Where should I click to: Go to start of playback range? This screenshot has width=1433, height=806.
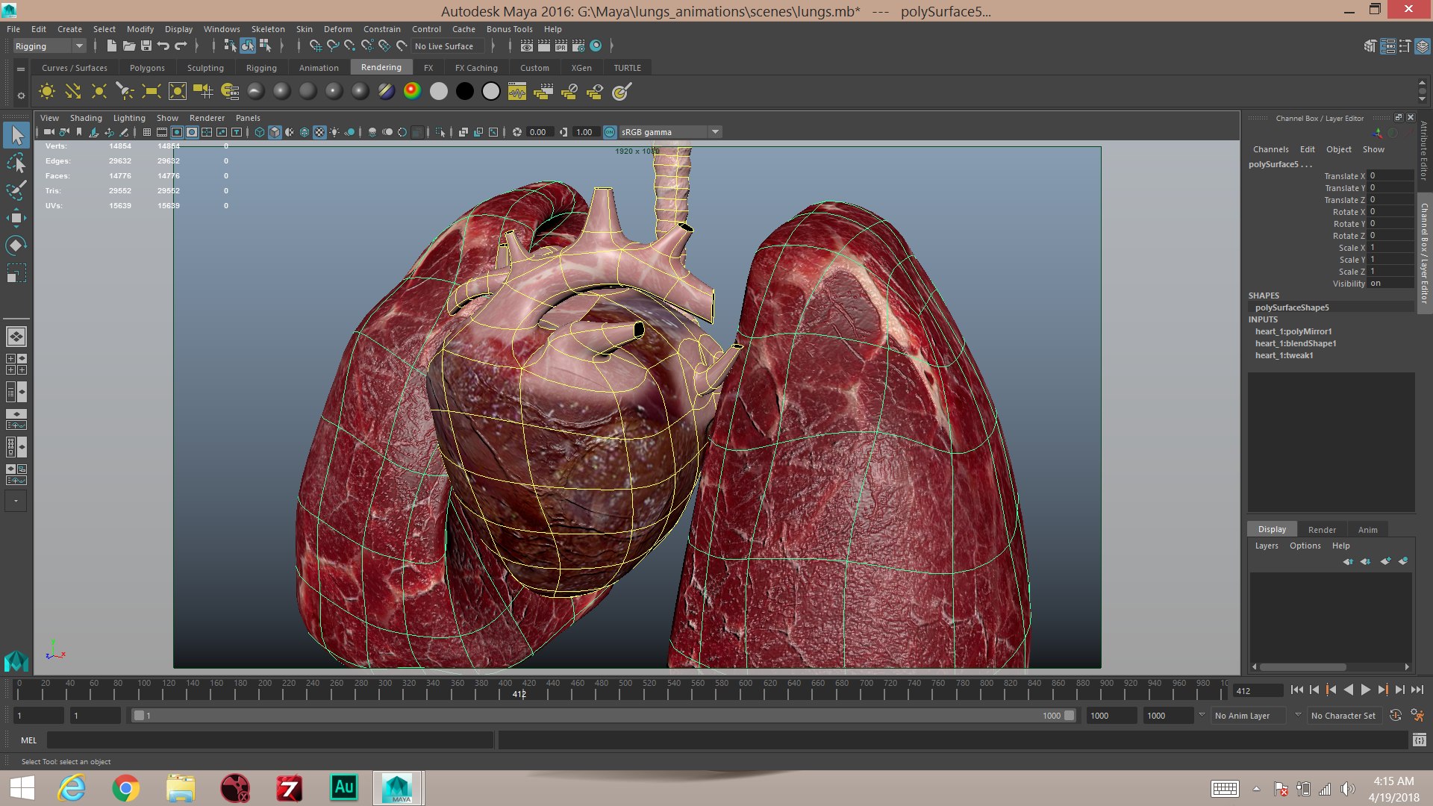[x=1296, y=690]
